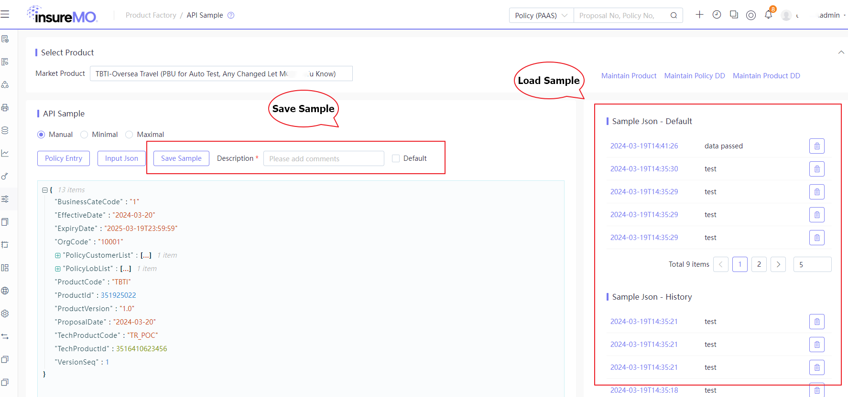Go to page 2 of samples

click(759, 264)
